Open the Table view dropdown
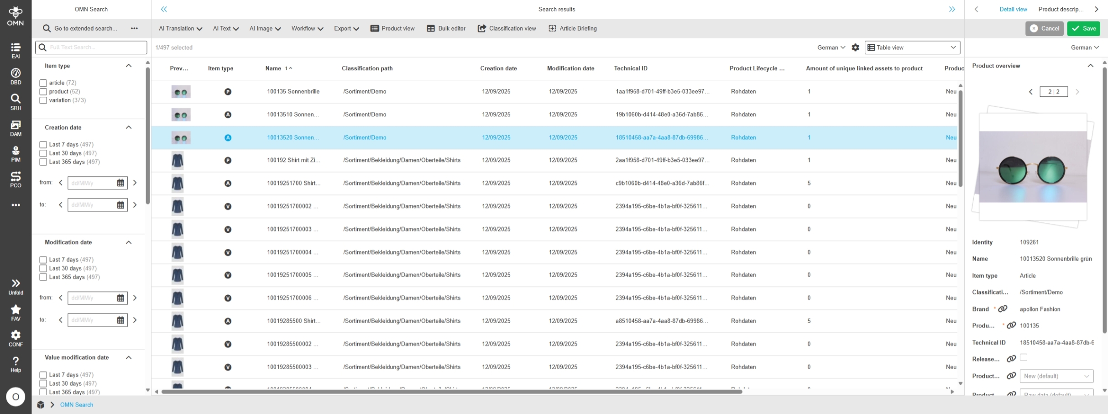The image size is (1108, 414). click(912, 47)
